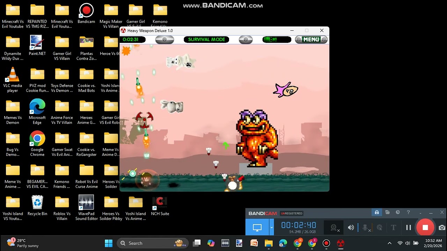
Task: Select the Microsoft Edge desktop shortcut
Action: click(x=37, y=112)
